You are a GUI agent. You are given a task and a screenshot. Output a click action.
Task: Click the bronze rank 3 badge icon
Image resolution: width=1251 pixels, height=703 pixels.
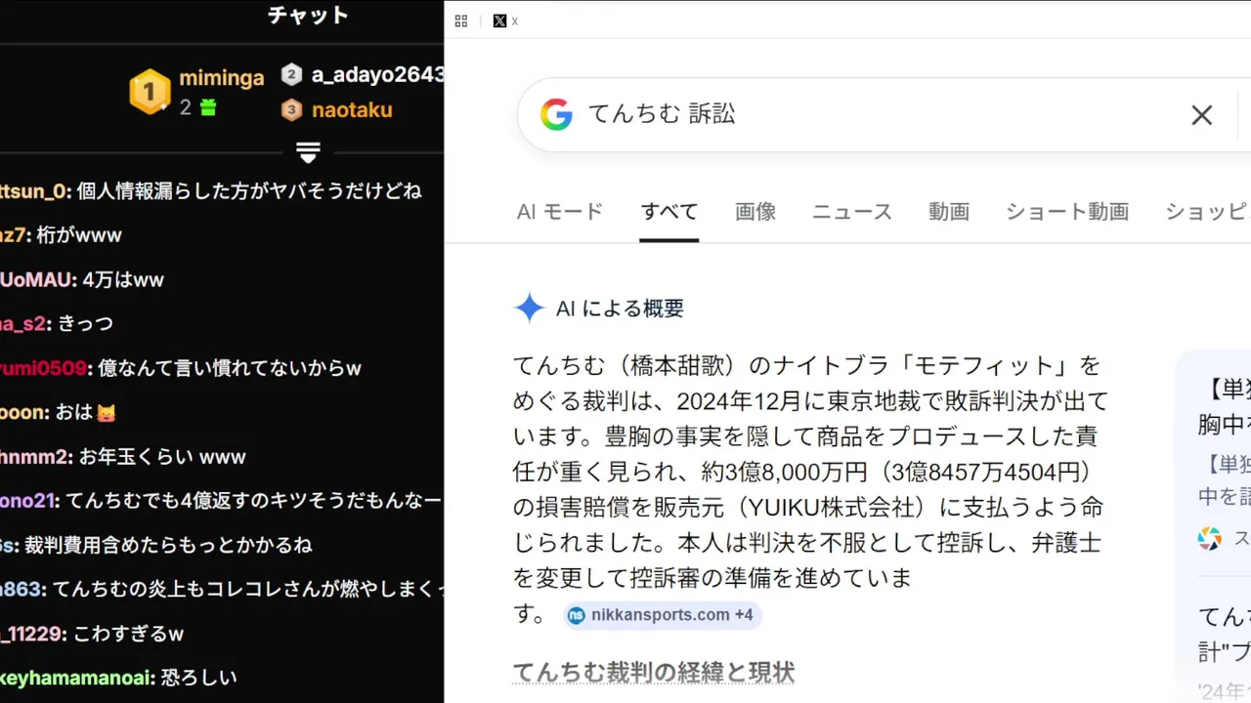(291, 110)
